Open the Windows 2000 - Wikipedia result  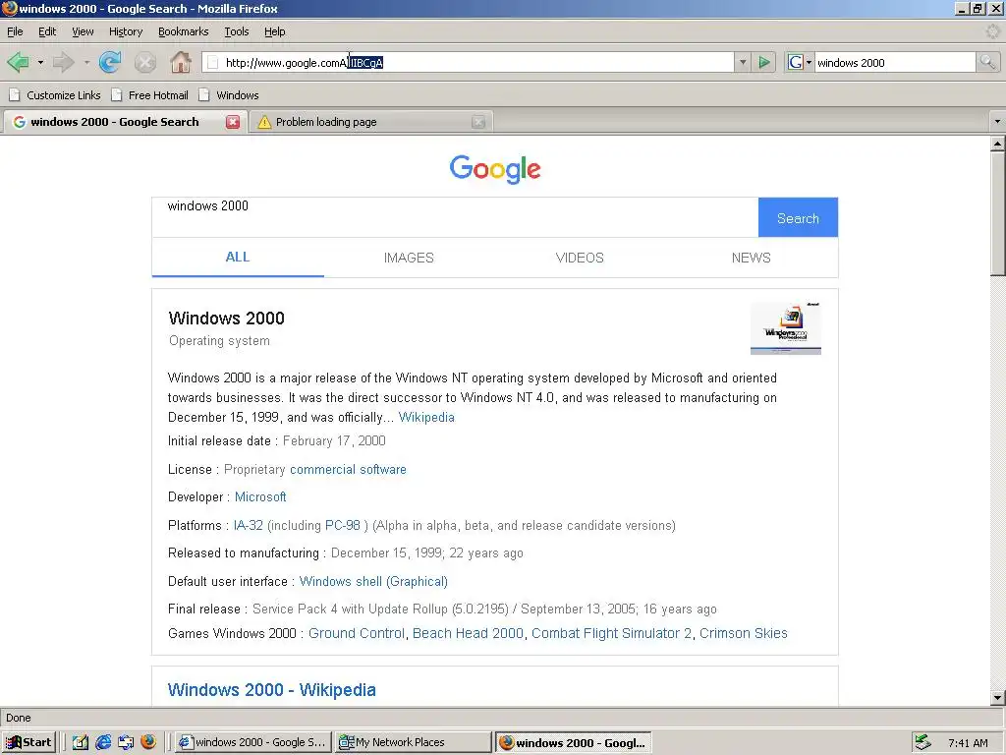click(272, 690)
